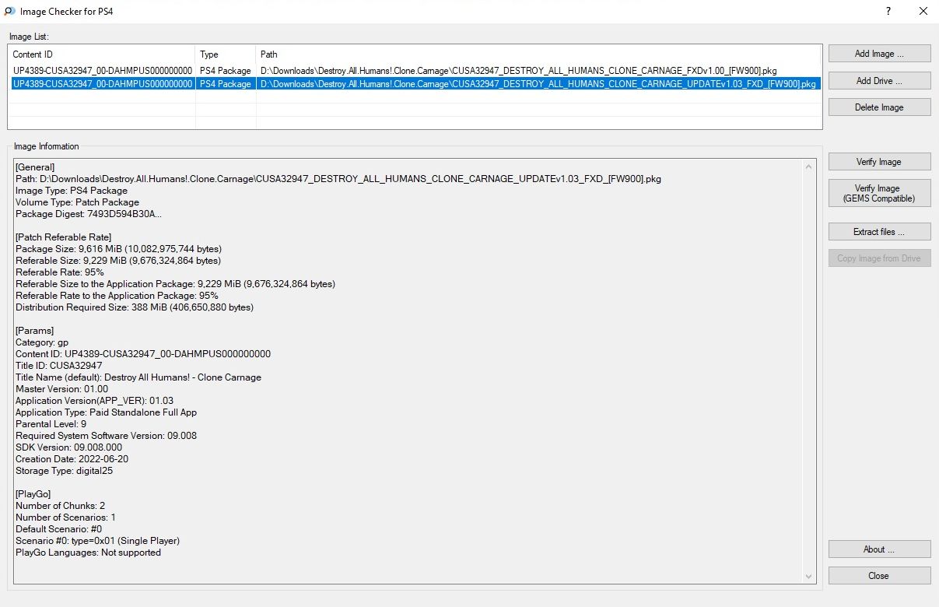
Task: Click the Master Version: 01.00 line
Action: 61,389
